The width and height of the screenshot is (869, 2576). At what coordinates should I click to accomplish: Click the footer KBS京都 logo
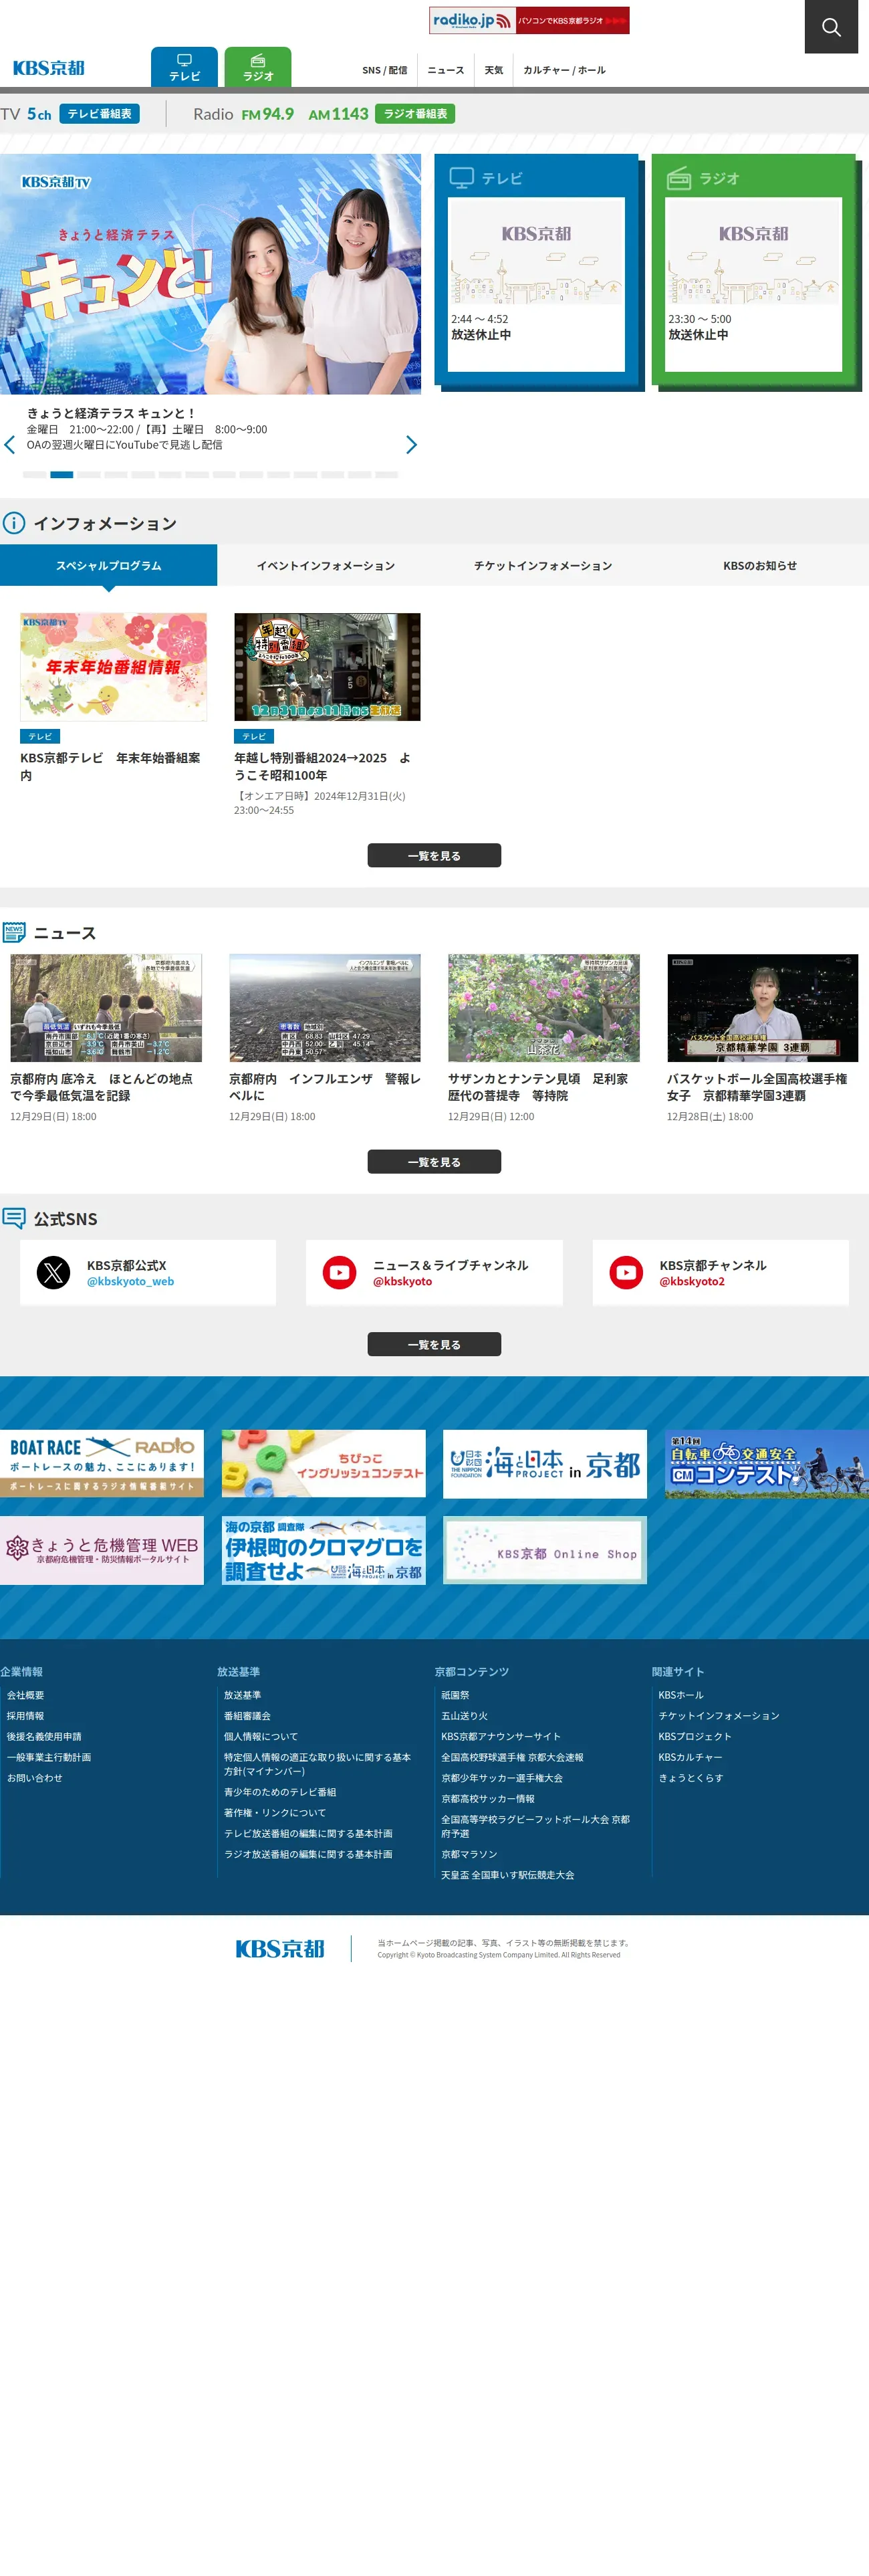[x=280, y=1949]
